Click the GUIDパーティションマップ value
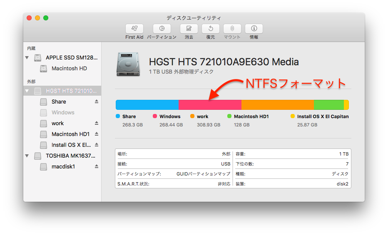The width and height of the screenshot is (388, 235). tap(204, 174)
